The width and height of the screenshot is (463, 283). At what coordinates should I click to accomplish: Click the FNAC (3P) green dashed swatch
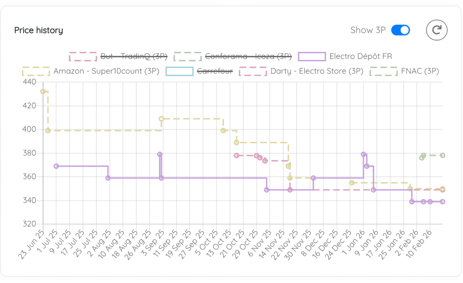383,71
